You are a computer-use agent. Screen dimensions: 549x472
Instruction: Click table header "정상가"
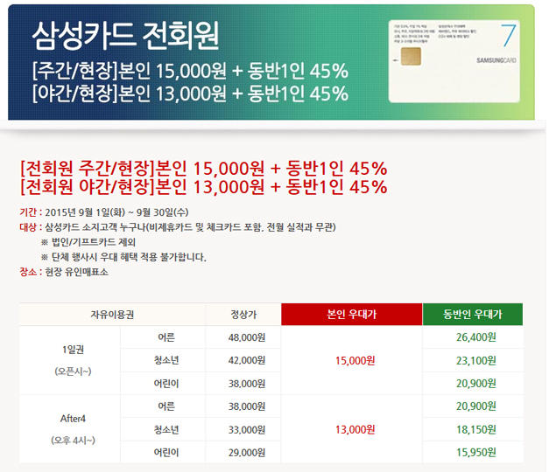(x=243, y=315)
